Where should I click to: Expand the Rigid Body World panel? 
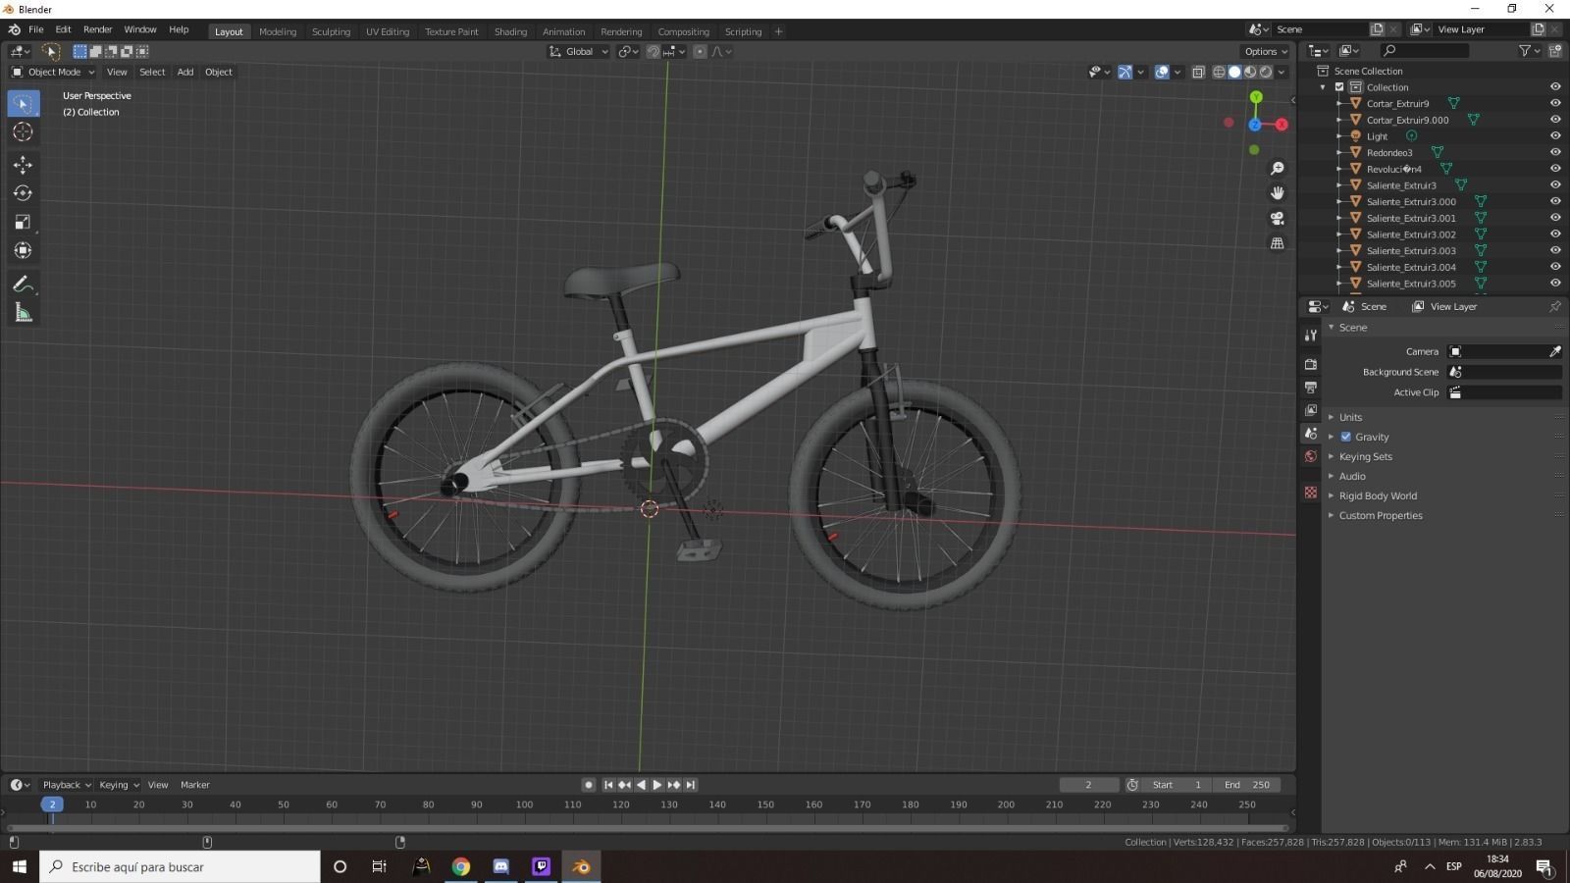[x=1378, y=495]
